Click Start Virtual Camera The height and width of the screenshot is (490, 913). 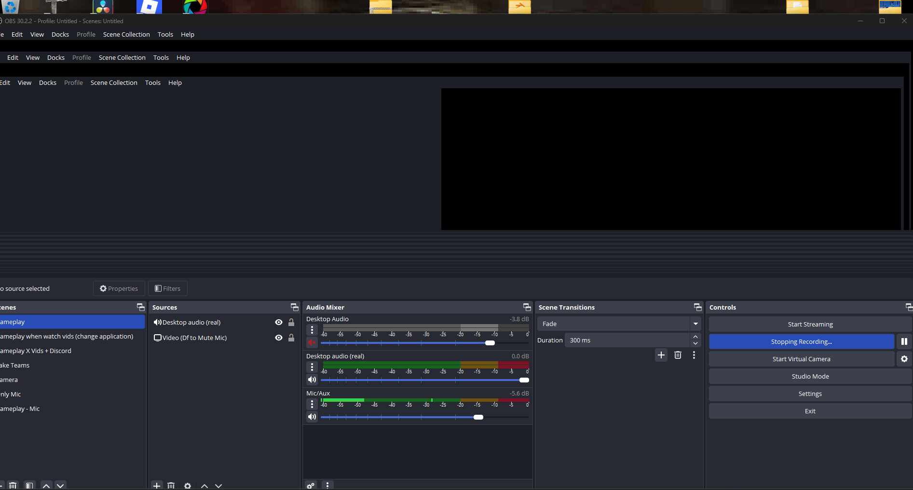click(802, 359)
